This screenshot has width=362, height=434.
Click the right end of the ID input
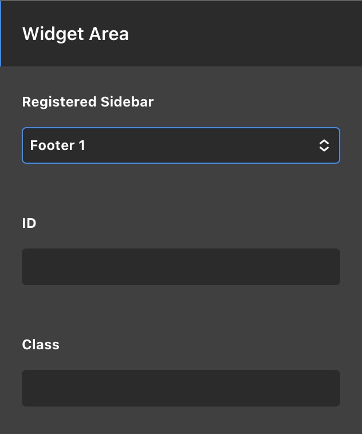329,267
